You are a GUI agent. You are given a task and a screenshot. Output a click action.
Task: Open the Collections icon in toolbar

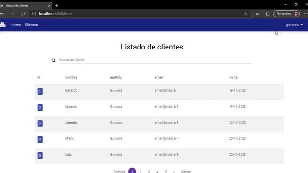coord(267,14)
